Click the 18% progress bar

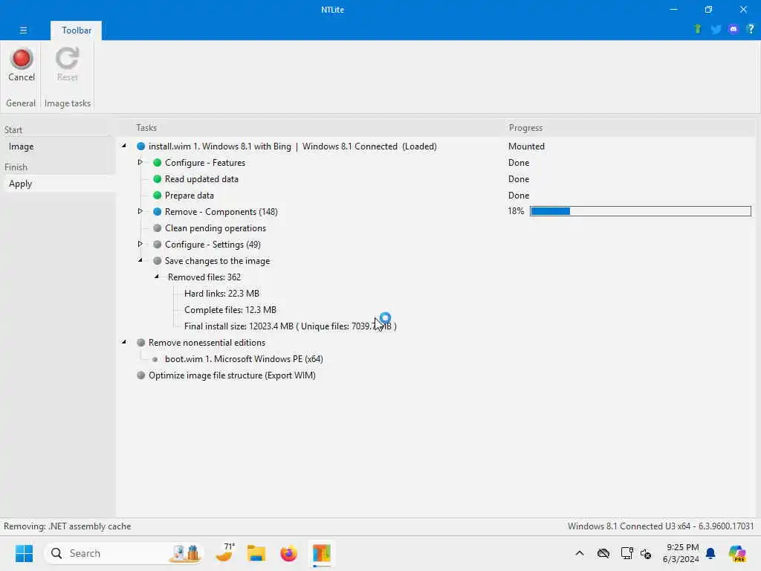(640, 211)
